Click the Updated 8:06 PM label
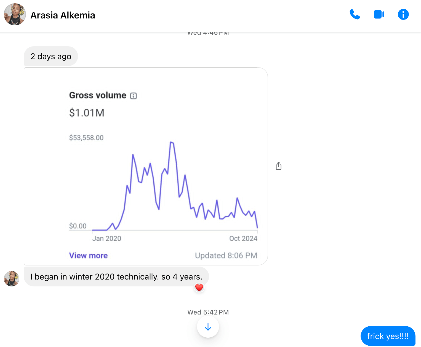Image resolution: width=421 pixels, height=347 pixels. coord(226,256)
